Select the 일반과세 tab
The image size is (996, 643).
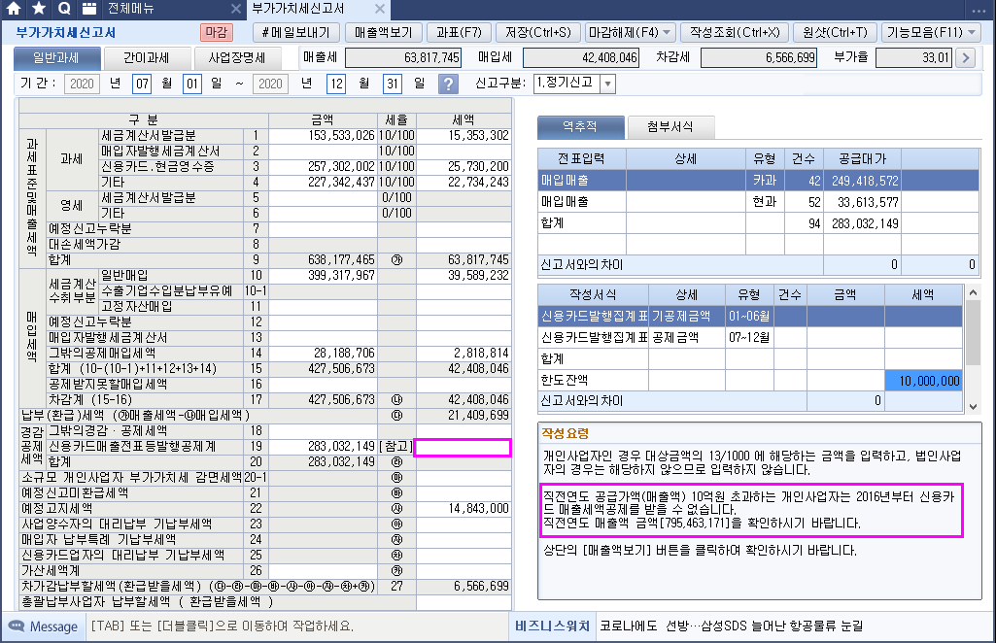[56, 57]
